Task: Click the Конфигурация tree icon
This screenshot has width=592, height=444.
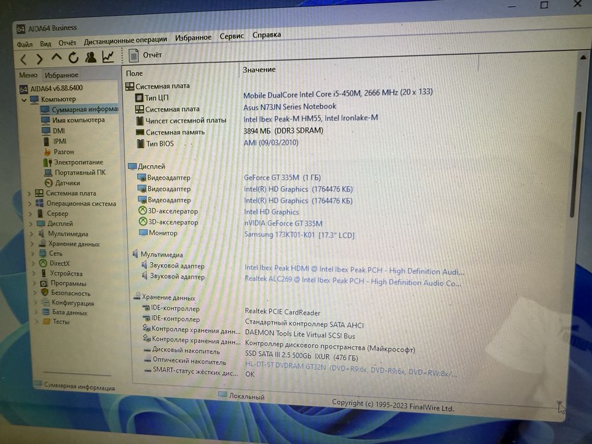Action: point(46,303)
